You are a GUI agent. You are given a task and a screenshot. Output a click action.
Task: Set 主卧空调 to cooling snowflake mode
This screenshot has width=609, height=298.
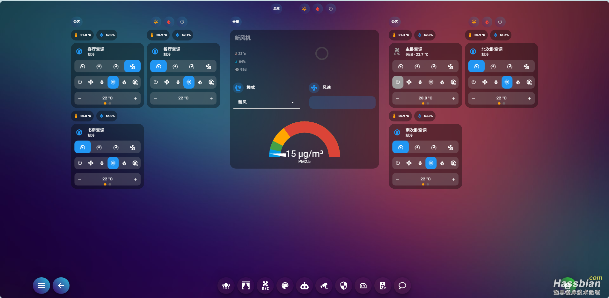tap(431, 82)
